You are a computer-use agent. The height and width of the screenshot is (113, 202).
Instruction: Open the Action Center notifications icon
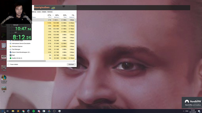199,111
